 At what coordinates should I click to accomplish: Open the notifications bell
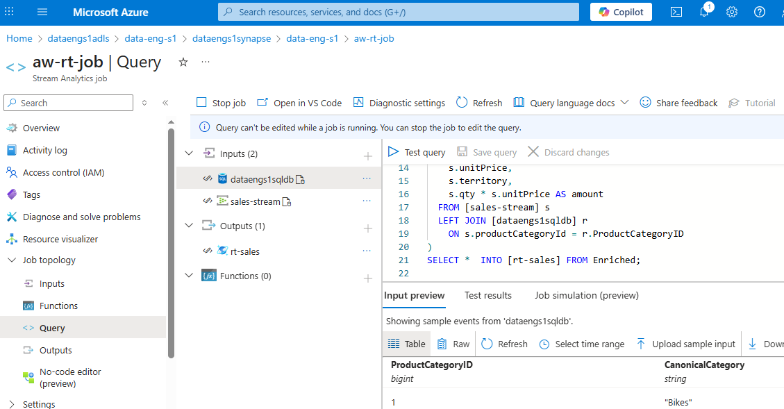[x=704, y=12]
